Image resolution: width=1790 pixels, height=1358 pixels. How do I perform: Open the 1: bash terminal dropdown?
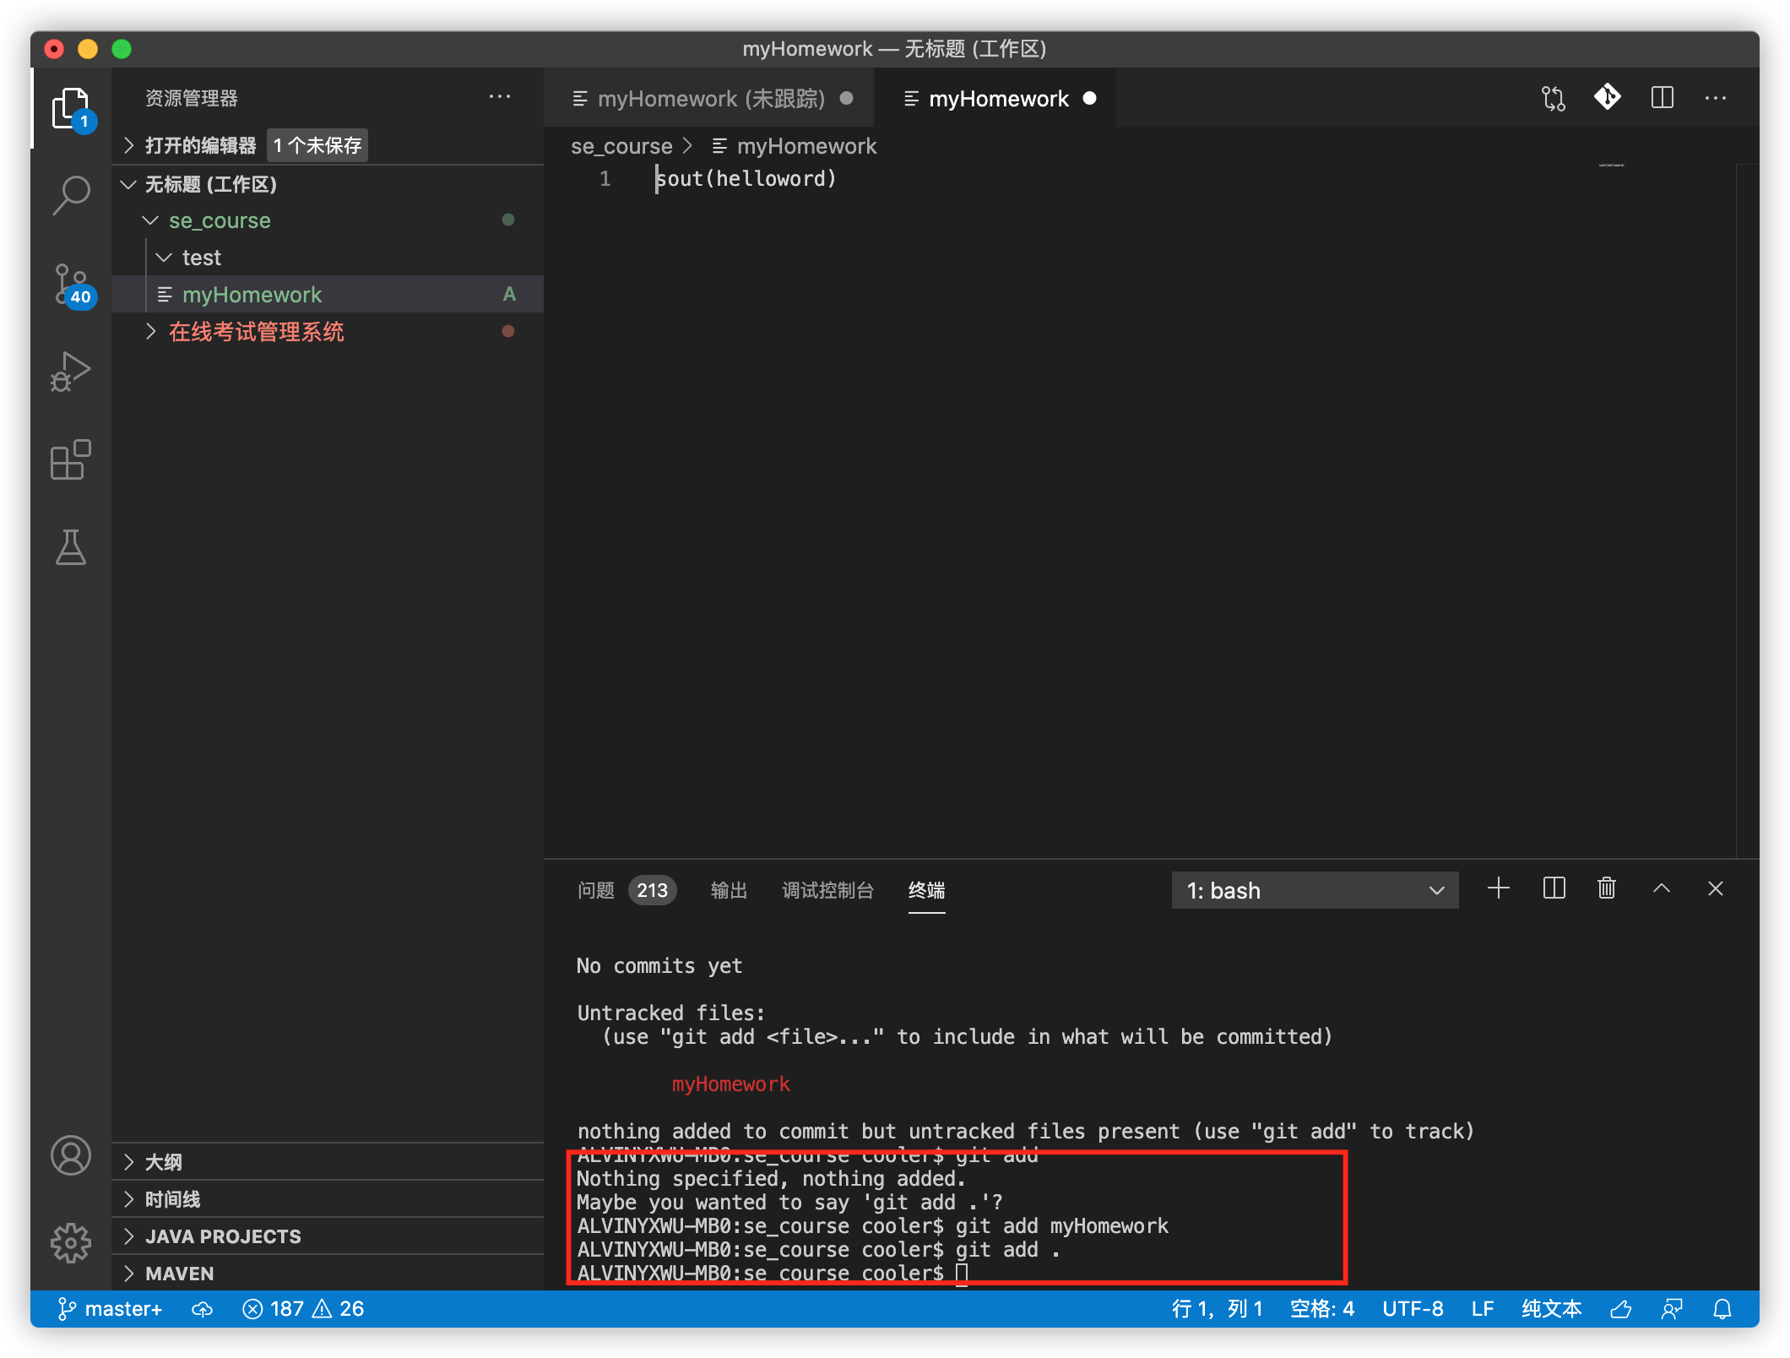1315,890
